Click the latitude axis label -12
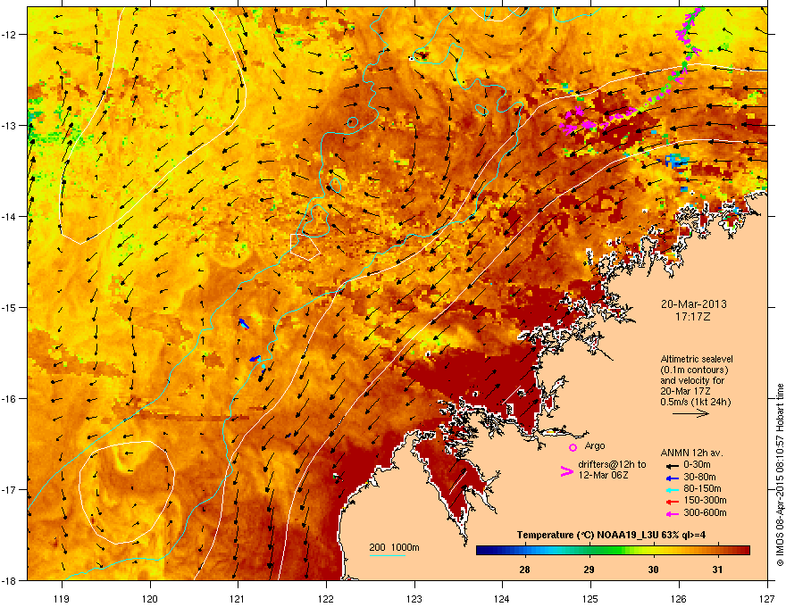This screenshot has height=607, width=786. click(9, 34)
